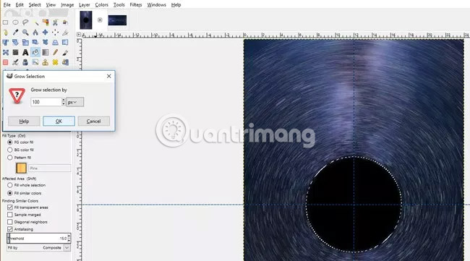
Task: Click the Grow selection spinner arrows
Action: (x=63, y=102)
